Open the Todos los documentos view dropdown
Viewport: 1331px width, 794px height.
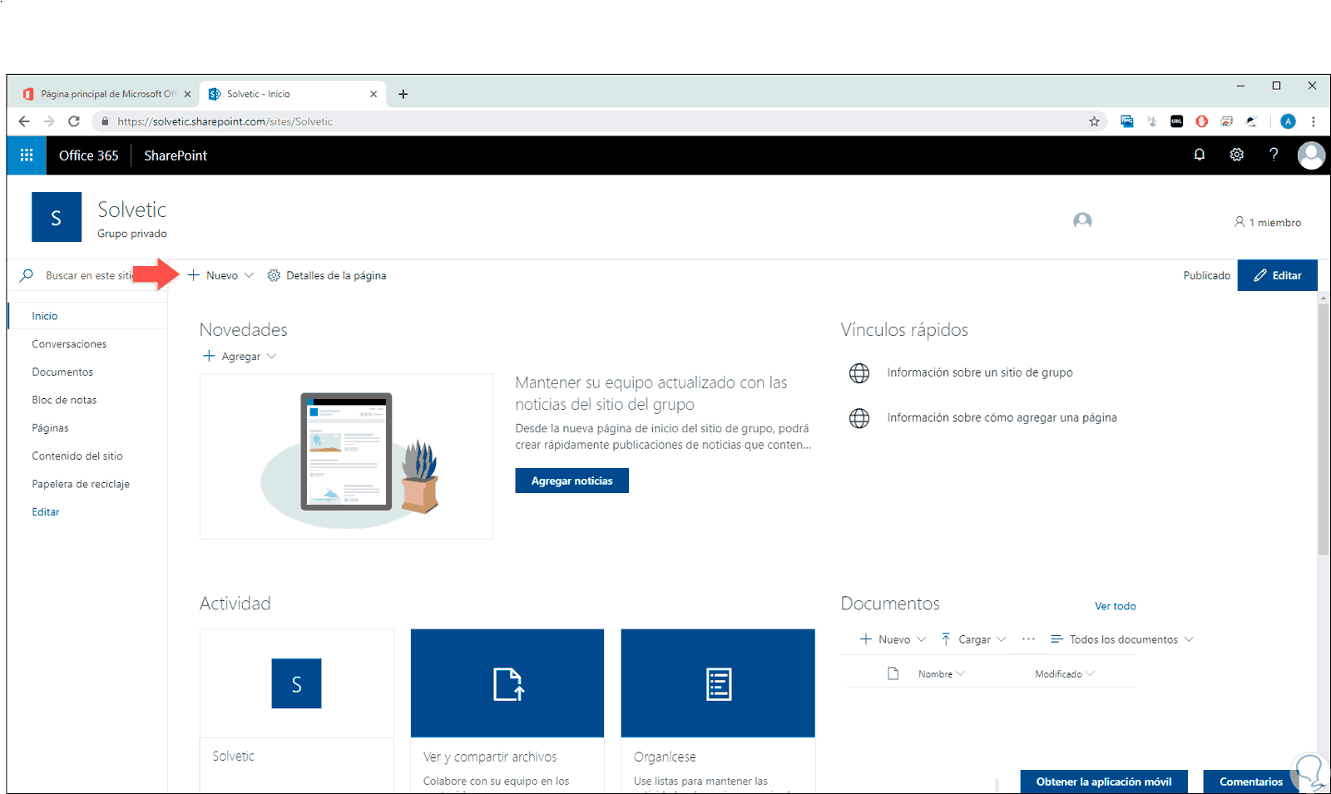click(1122, 639)
